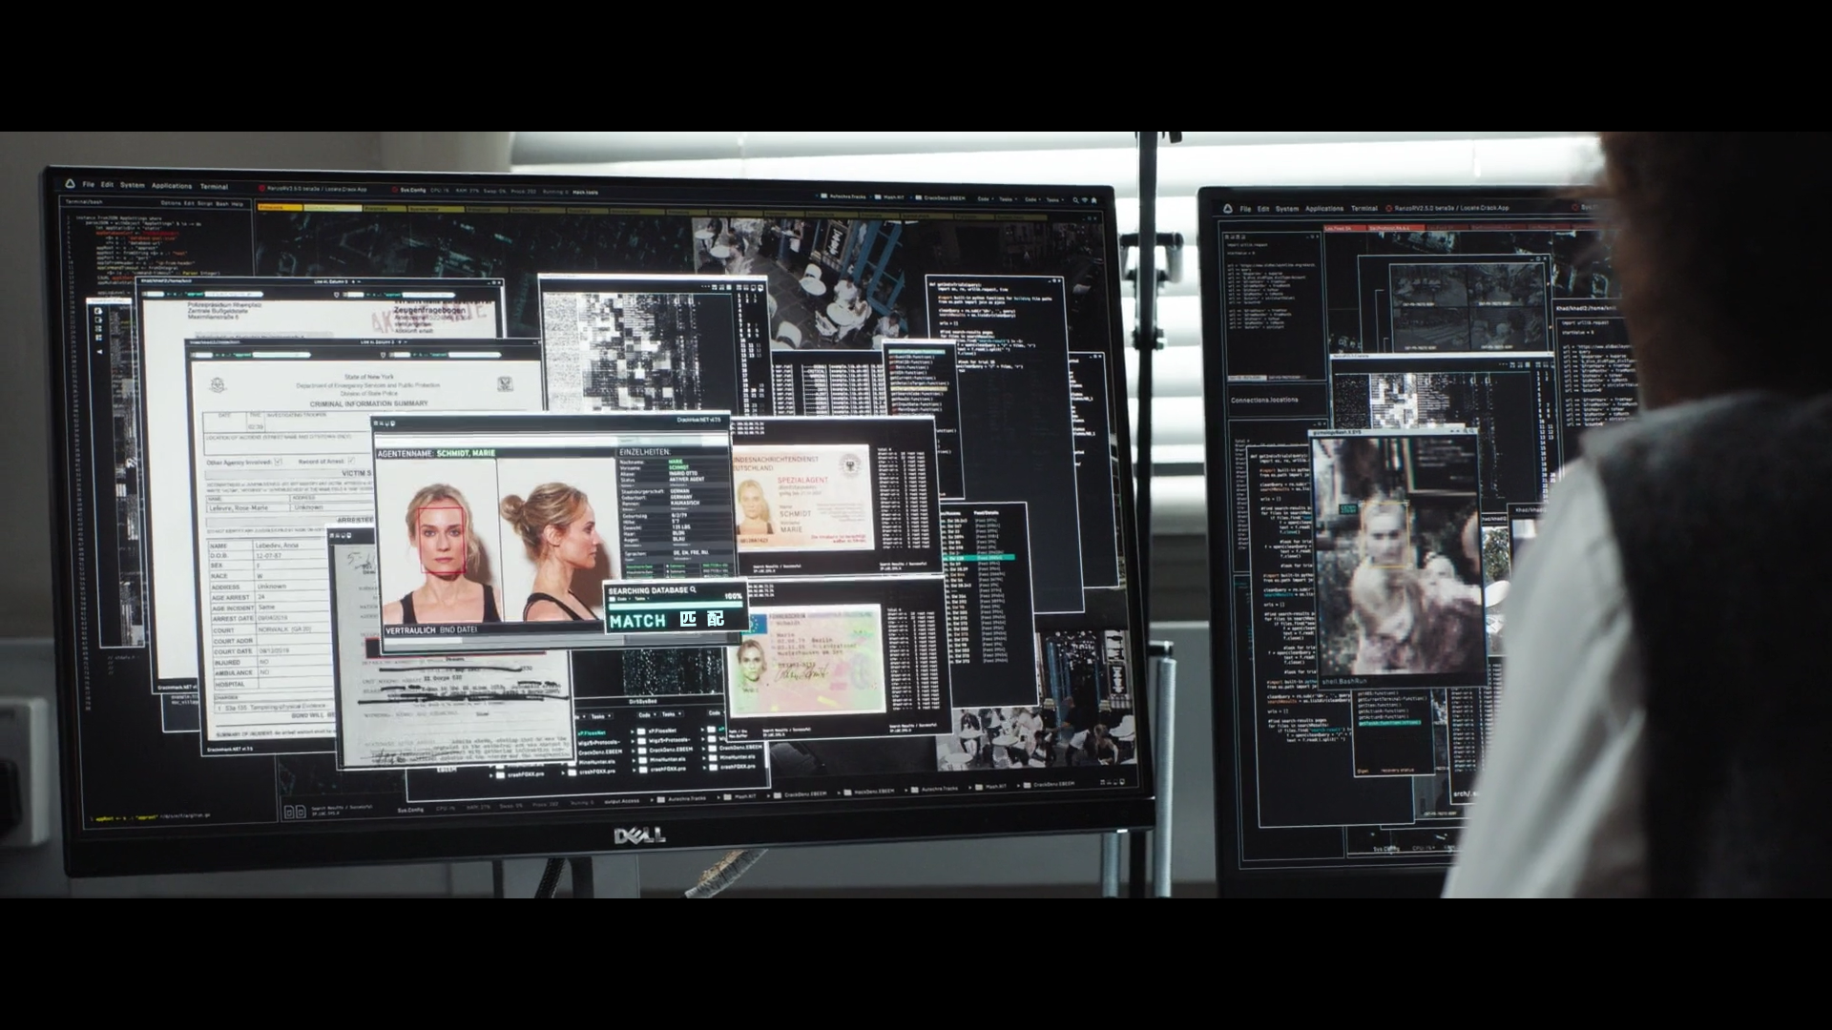Image resolution: width=1832 pixels, height=1030 pixels.
Task: Click output.Access in the bottom status bar
Action: point(622,801)
